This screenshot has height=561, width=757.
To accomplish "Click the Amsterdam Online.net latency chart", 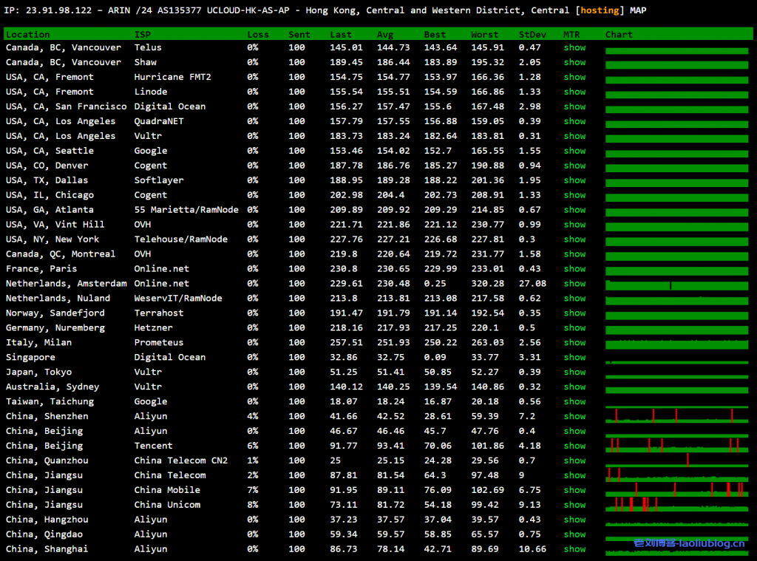I will click(x=676, y=285).
